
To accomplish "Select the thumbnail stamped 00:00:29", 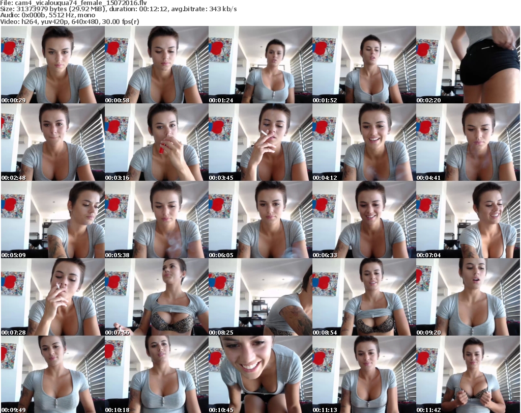I will pos(53,65).
